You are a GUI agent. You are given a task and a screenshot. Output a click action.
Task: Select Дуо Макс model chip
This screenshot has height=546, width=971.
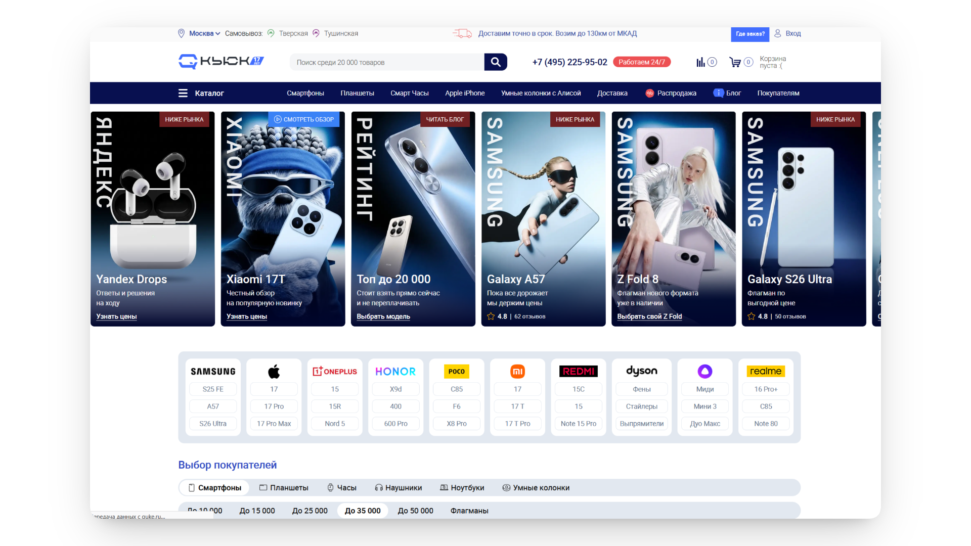(705, 424)
